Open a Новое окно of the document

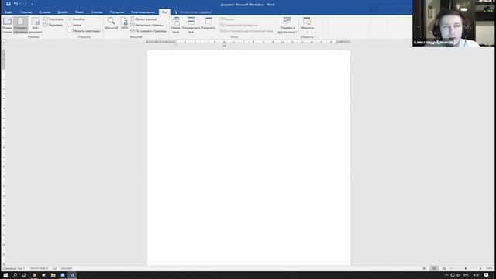[x=176, y=26]
